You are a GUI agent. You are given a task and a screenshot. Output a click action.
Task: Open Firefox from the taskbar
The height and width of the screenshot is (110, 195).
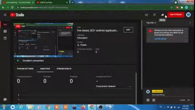pyautogui.click(x=83, y=107)
